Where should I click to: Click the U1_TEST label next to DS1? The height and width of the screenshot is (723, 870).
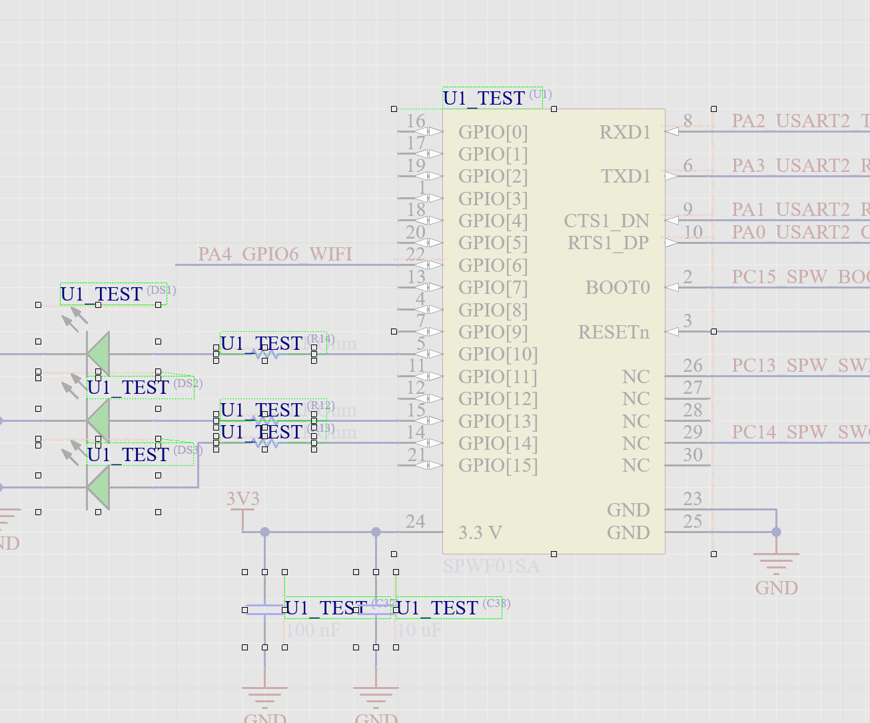102,295
